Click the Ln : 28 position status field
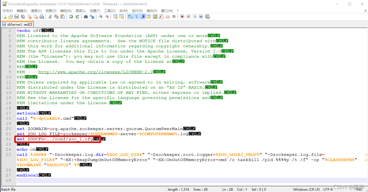Screen dimensions: 368x192 point(228,189)
